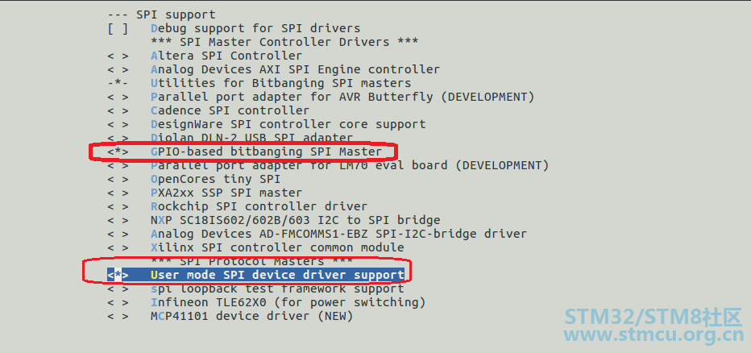The image size is (751, 353).
Task: Enable Infineon TLE62X0 power switching driver
Action: coord(266,302)
